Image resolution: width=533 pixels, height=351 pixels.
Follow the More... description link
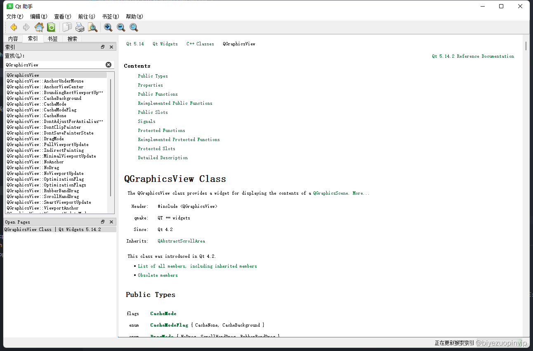(x=361, y=193)
